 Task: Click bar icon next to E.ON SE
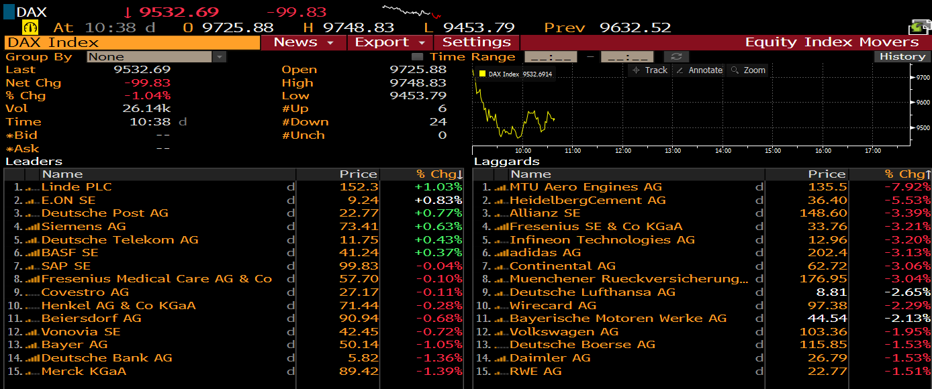click(32, 201)
